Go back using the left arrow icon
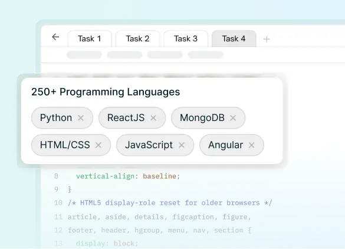The image size is (345, 249). coord(55,37)
